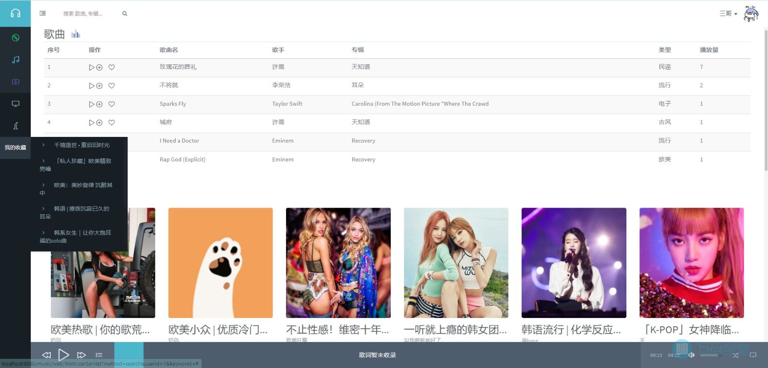
Task: Open the video section icon in sidebar
Action: click(x=15, y=82)
